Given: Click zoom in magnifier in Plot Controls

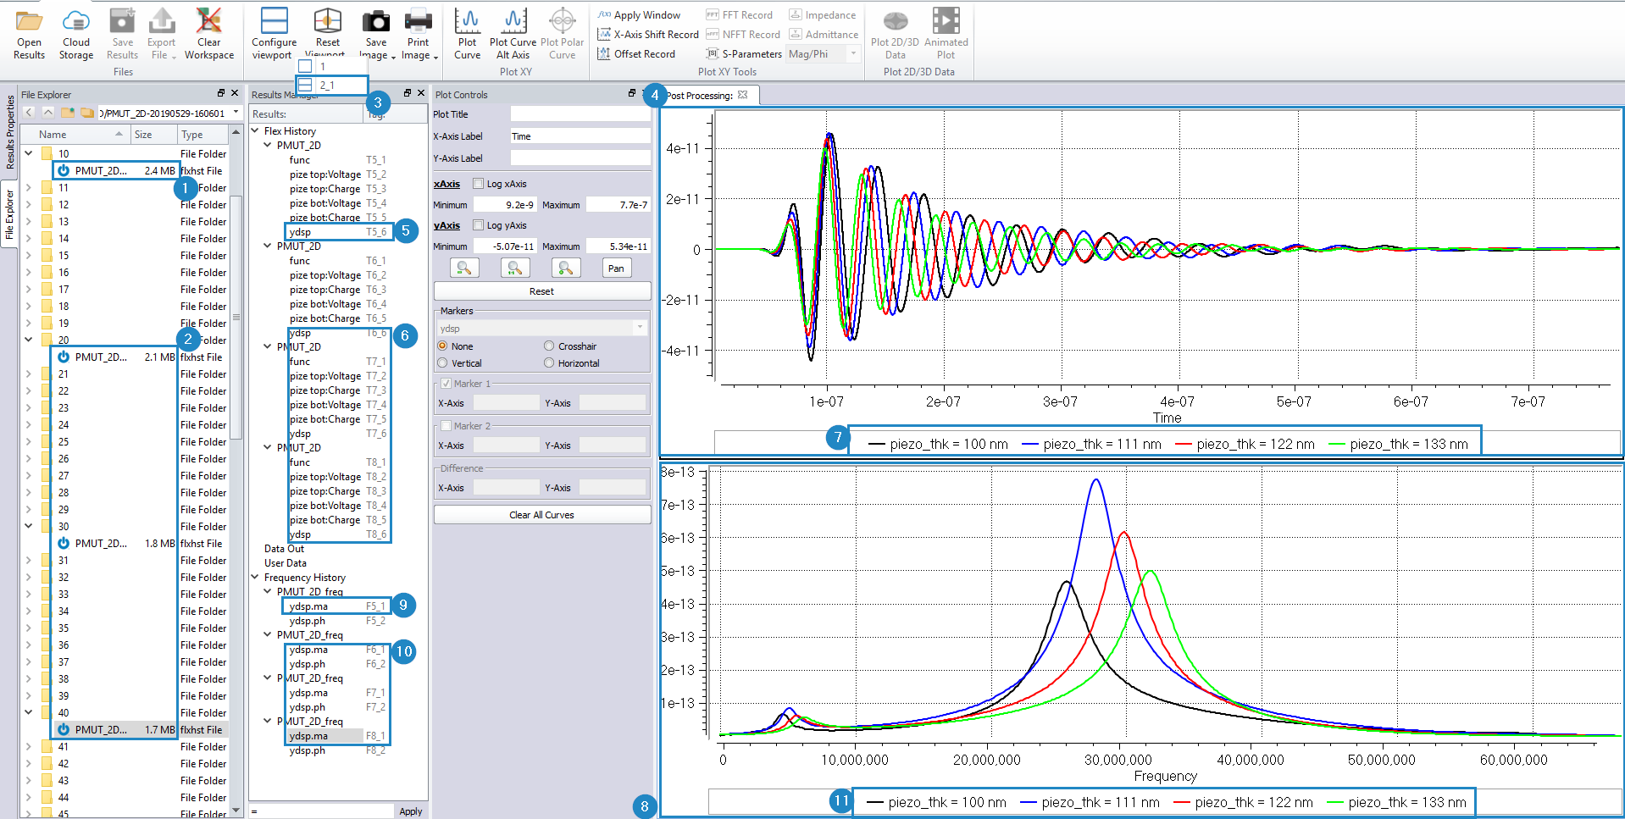Looking at the screenshot, I should click(x=566, y=268).
